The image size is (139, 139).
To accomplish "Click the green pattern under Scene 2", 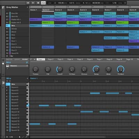I will (x=48, y=23).
